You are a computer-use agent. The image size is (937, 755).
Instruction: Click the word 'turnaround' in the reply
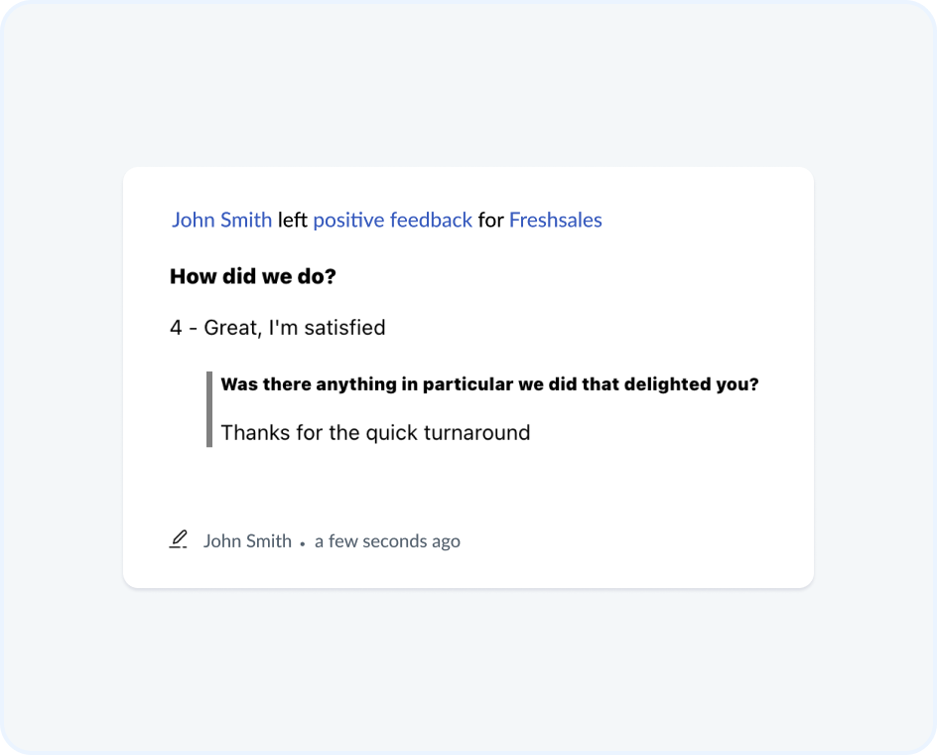click(x=476, y=432)
